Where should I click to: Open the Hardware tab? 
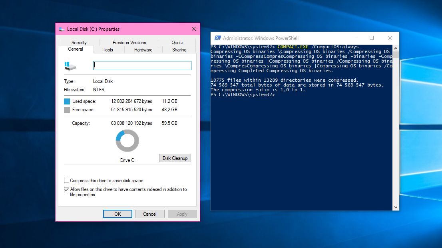[x=143, y=50]
